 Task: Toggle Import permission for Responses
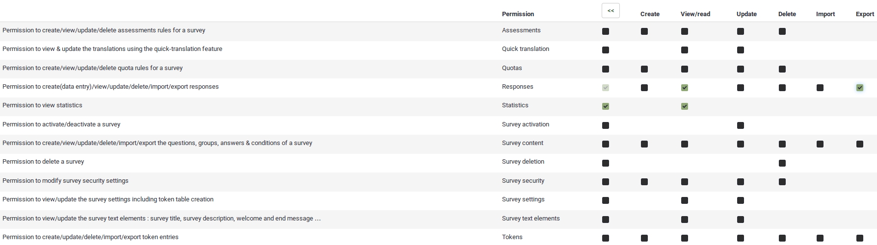tap(820, 88)
